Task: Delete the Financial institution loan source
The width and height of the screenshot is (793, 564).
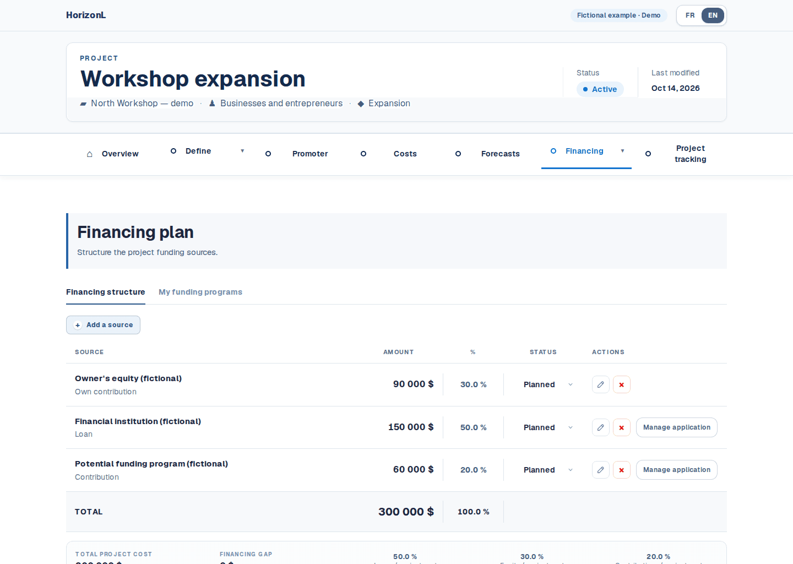Action: click(622, 427)
